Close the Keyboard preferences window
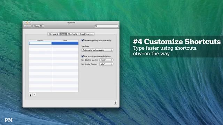The image size is (223, 125). coord(25,23)
